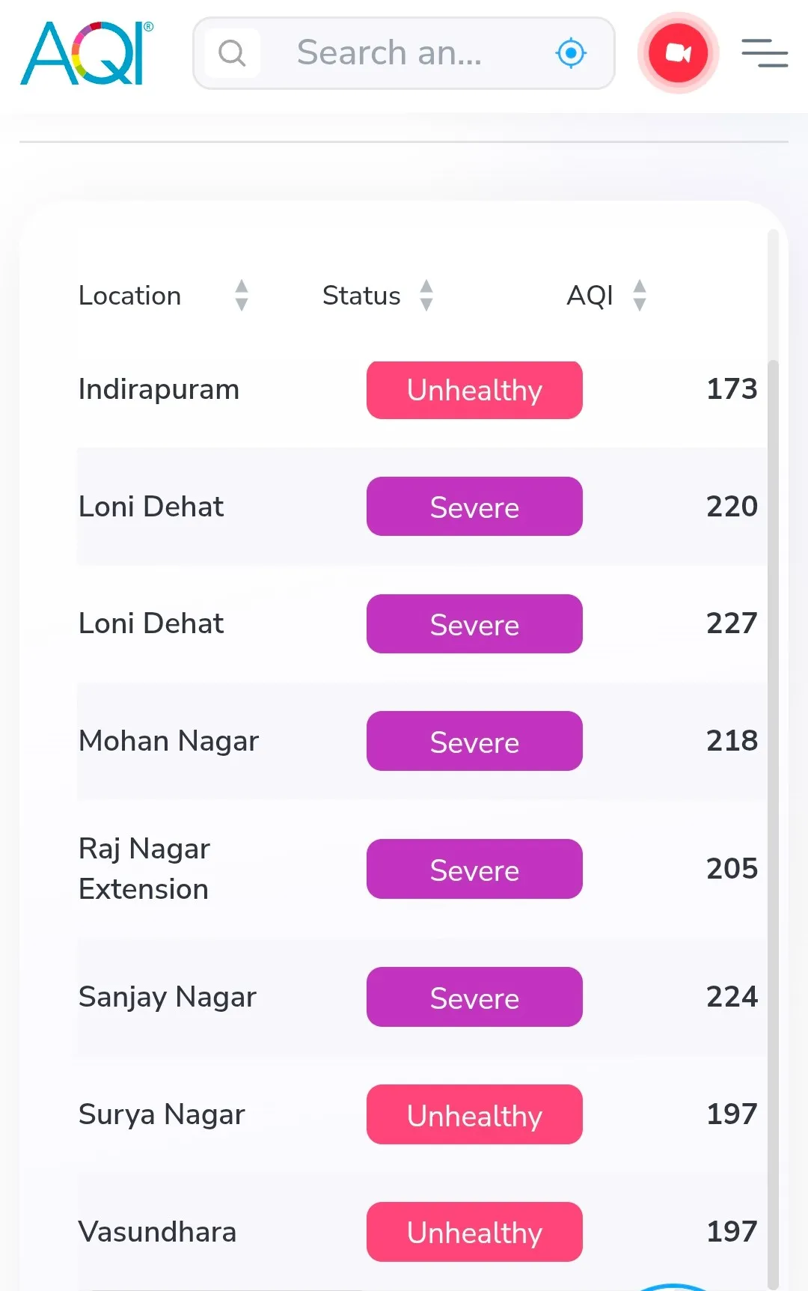Open Raj Nagar Extension entry
Image resolution: width=808 pixels, height=1291 pixels.
click(x=144, y=869)
